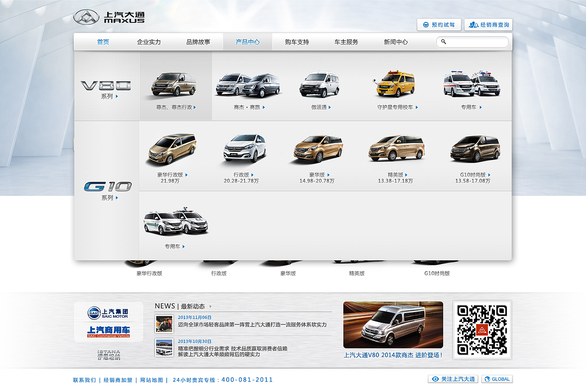Open the 豪华版 link in the menu
The height and width of the screenshot is (391, 586).
[x=319, y=175]
